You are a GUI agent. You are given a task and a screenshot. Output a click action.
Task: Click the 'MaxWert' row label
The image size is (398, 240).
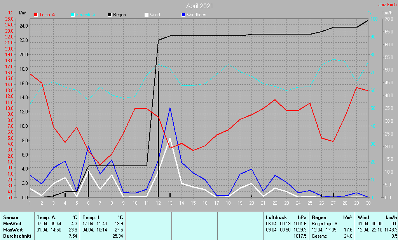pos(13,230)
